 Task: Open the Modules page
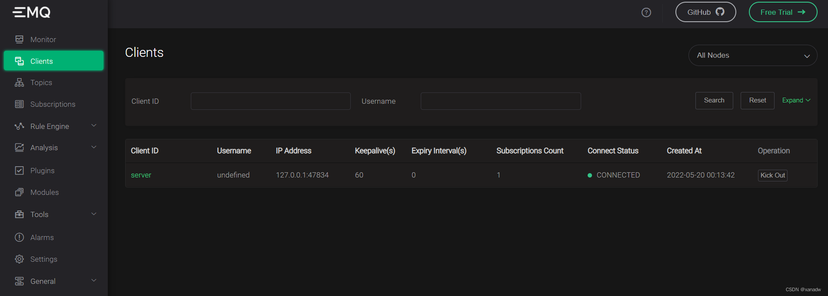[x=44, y=192]
